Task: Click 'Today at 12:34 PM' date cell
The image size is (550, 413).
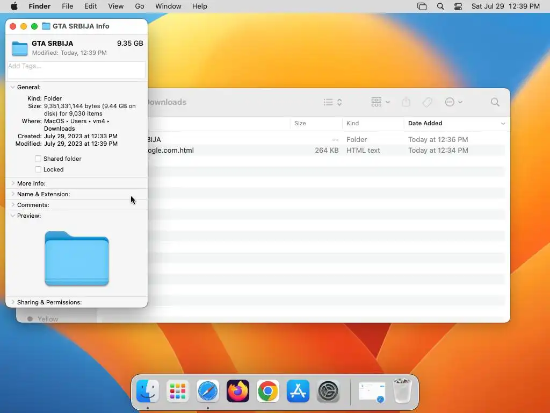Action: click(438, 151)
